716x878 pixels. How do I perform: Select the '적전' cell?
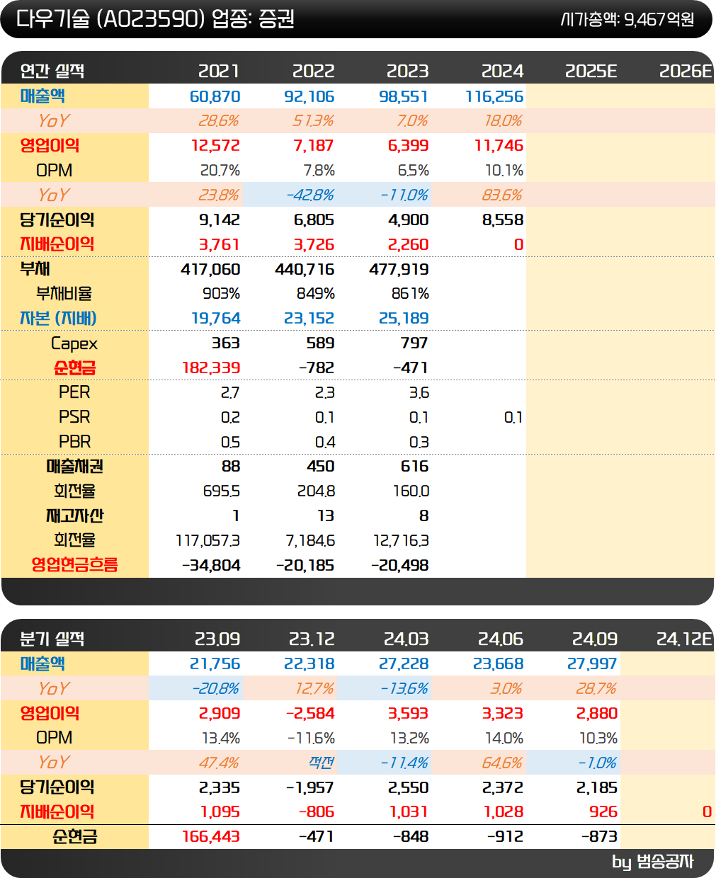(x=322, y=763)
